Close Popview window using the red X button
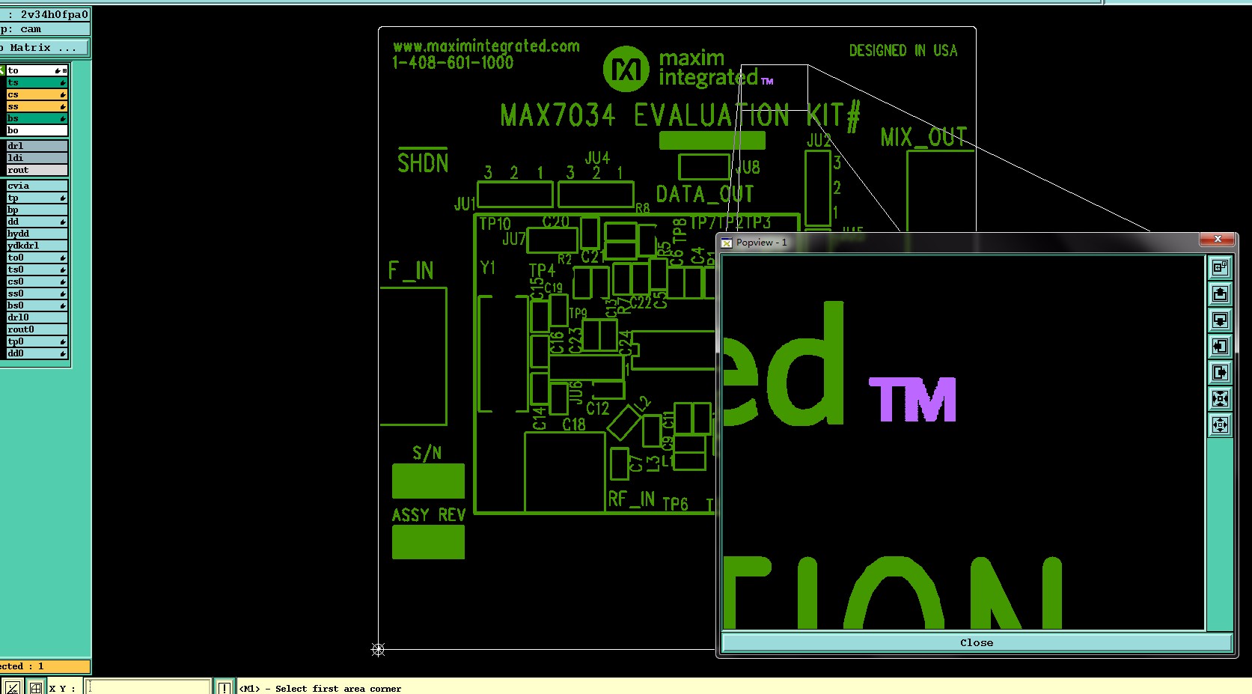 1217,239
